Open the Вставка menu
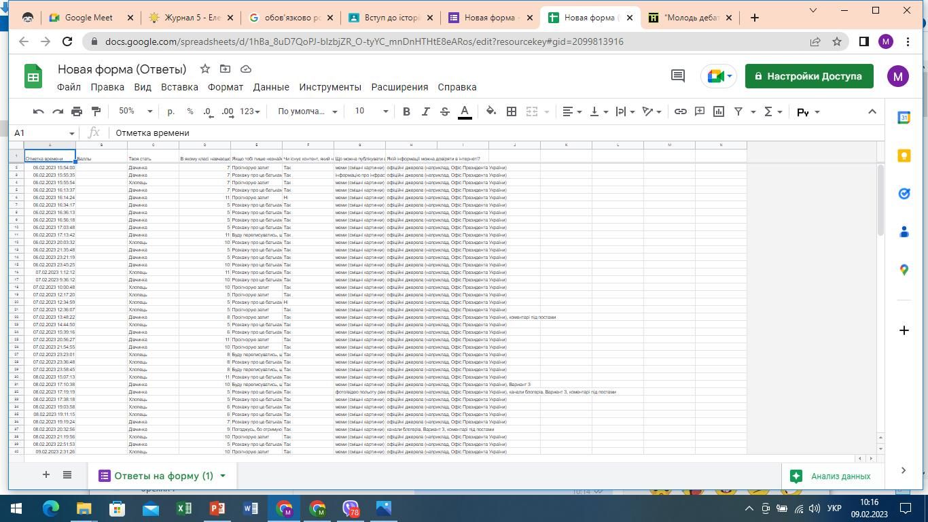The image size is (928, 522). click(179, 87)
